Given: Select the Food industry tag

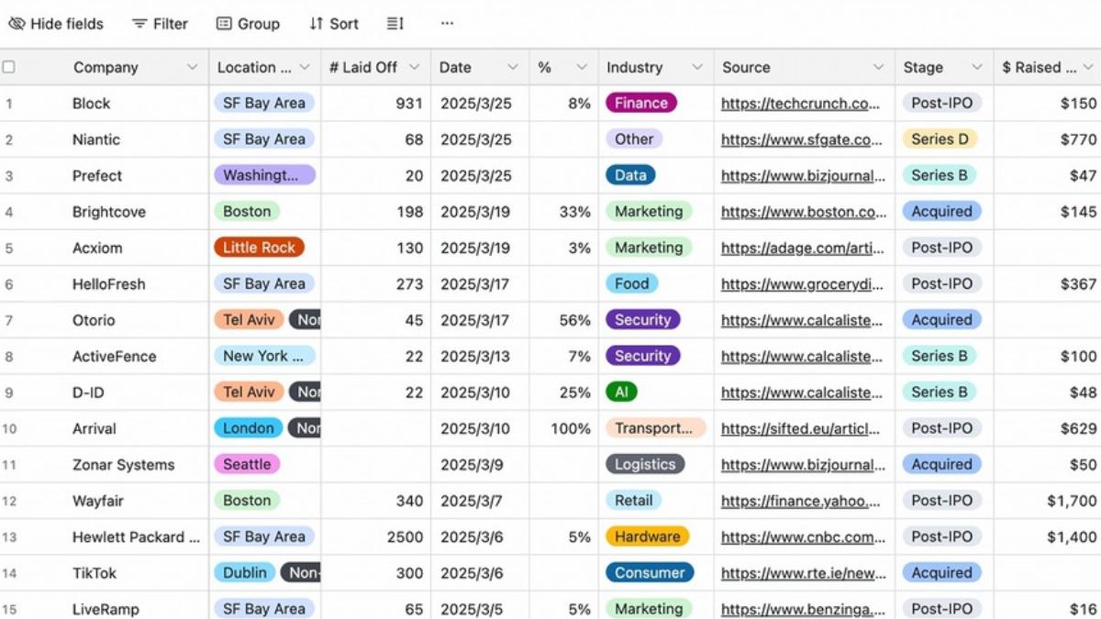Looking at the screenshot, I should click(x=631, y=283).
